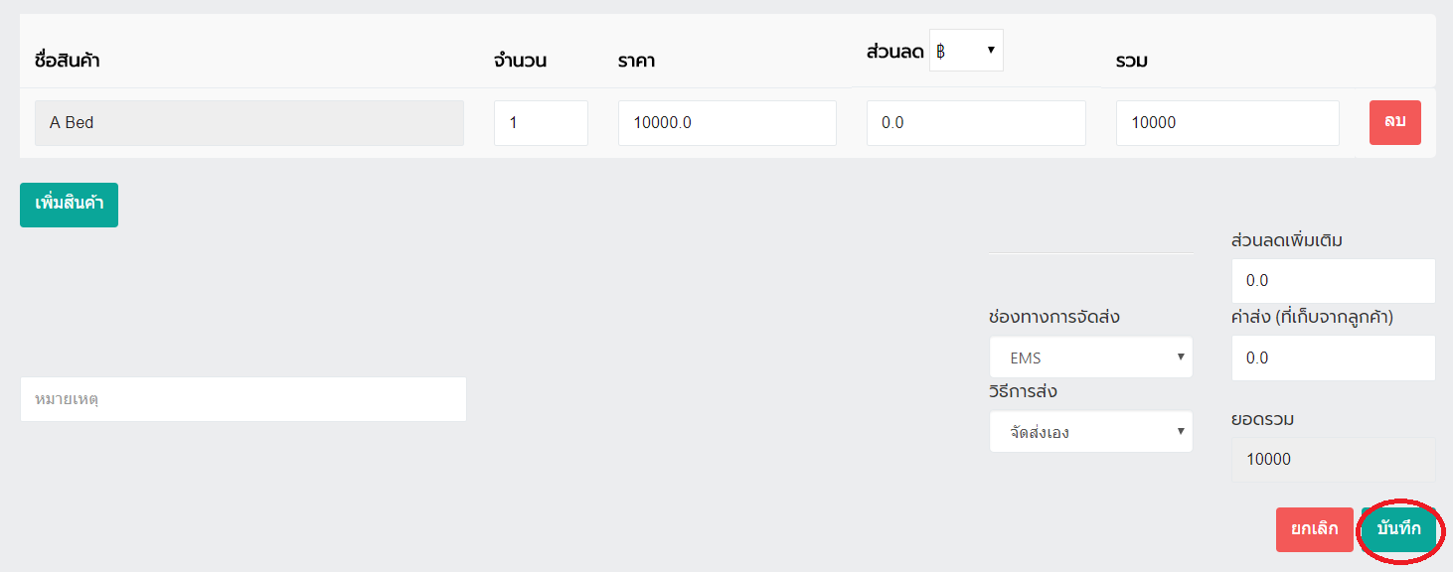
Task: Click the ราคา price field showing 10000.0
Action: 726,123
